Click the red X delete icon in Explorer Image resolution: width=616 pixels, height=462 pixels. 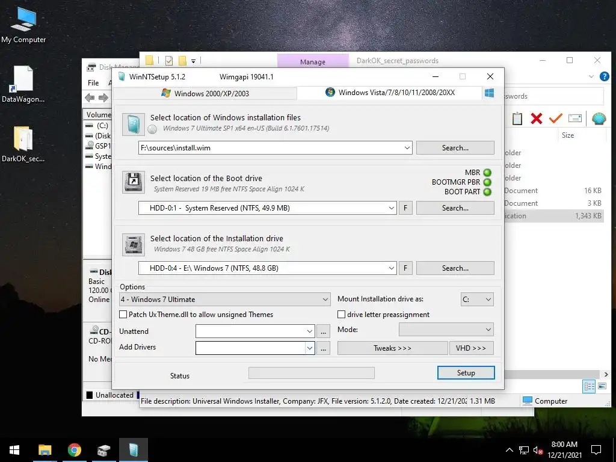536,119
